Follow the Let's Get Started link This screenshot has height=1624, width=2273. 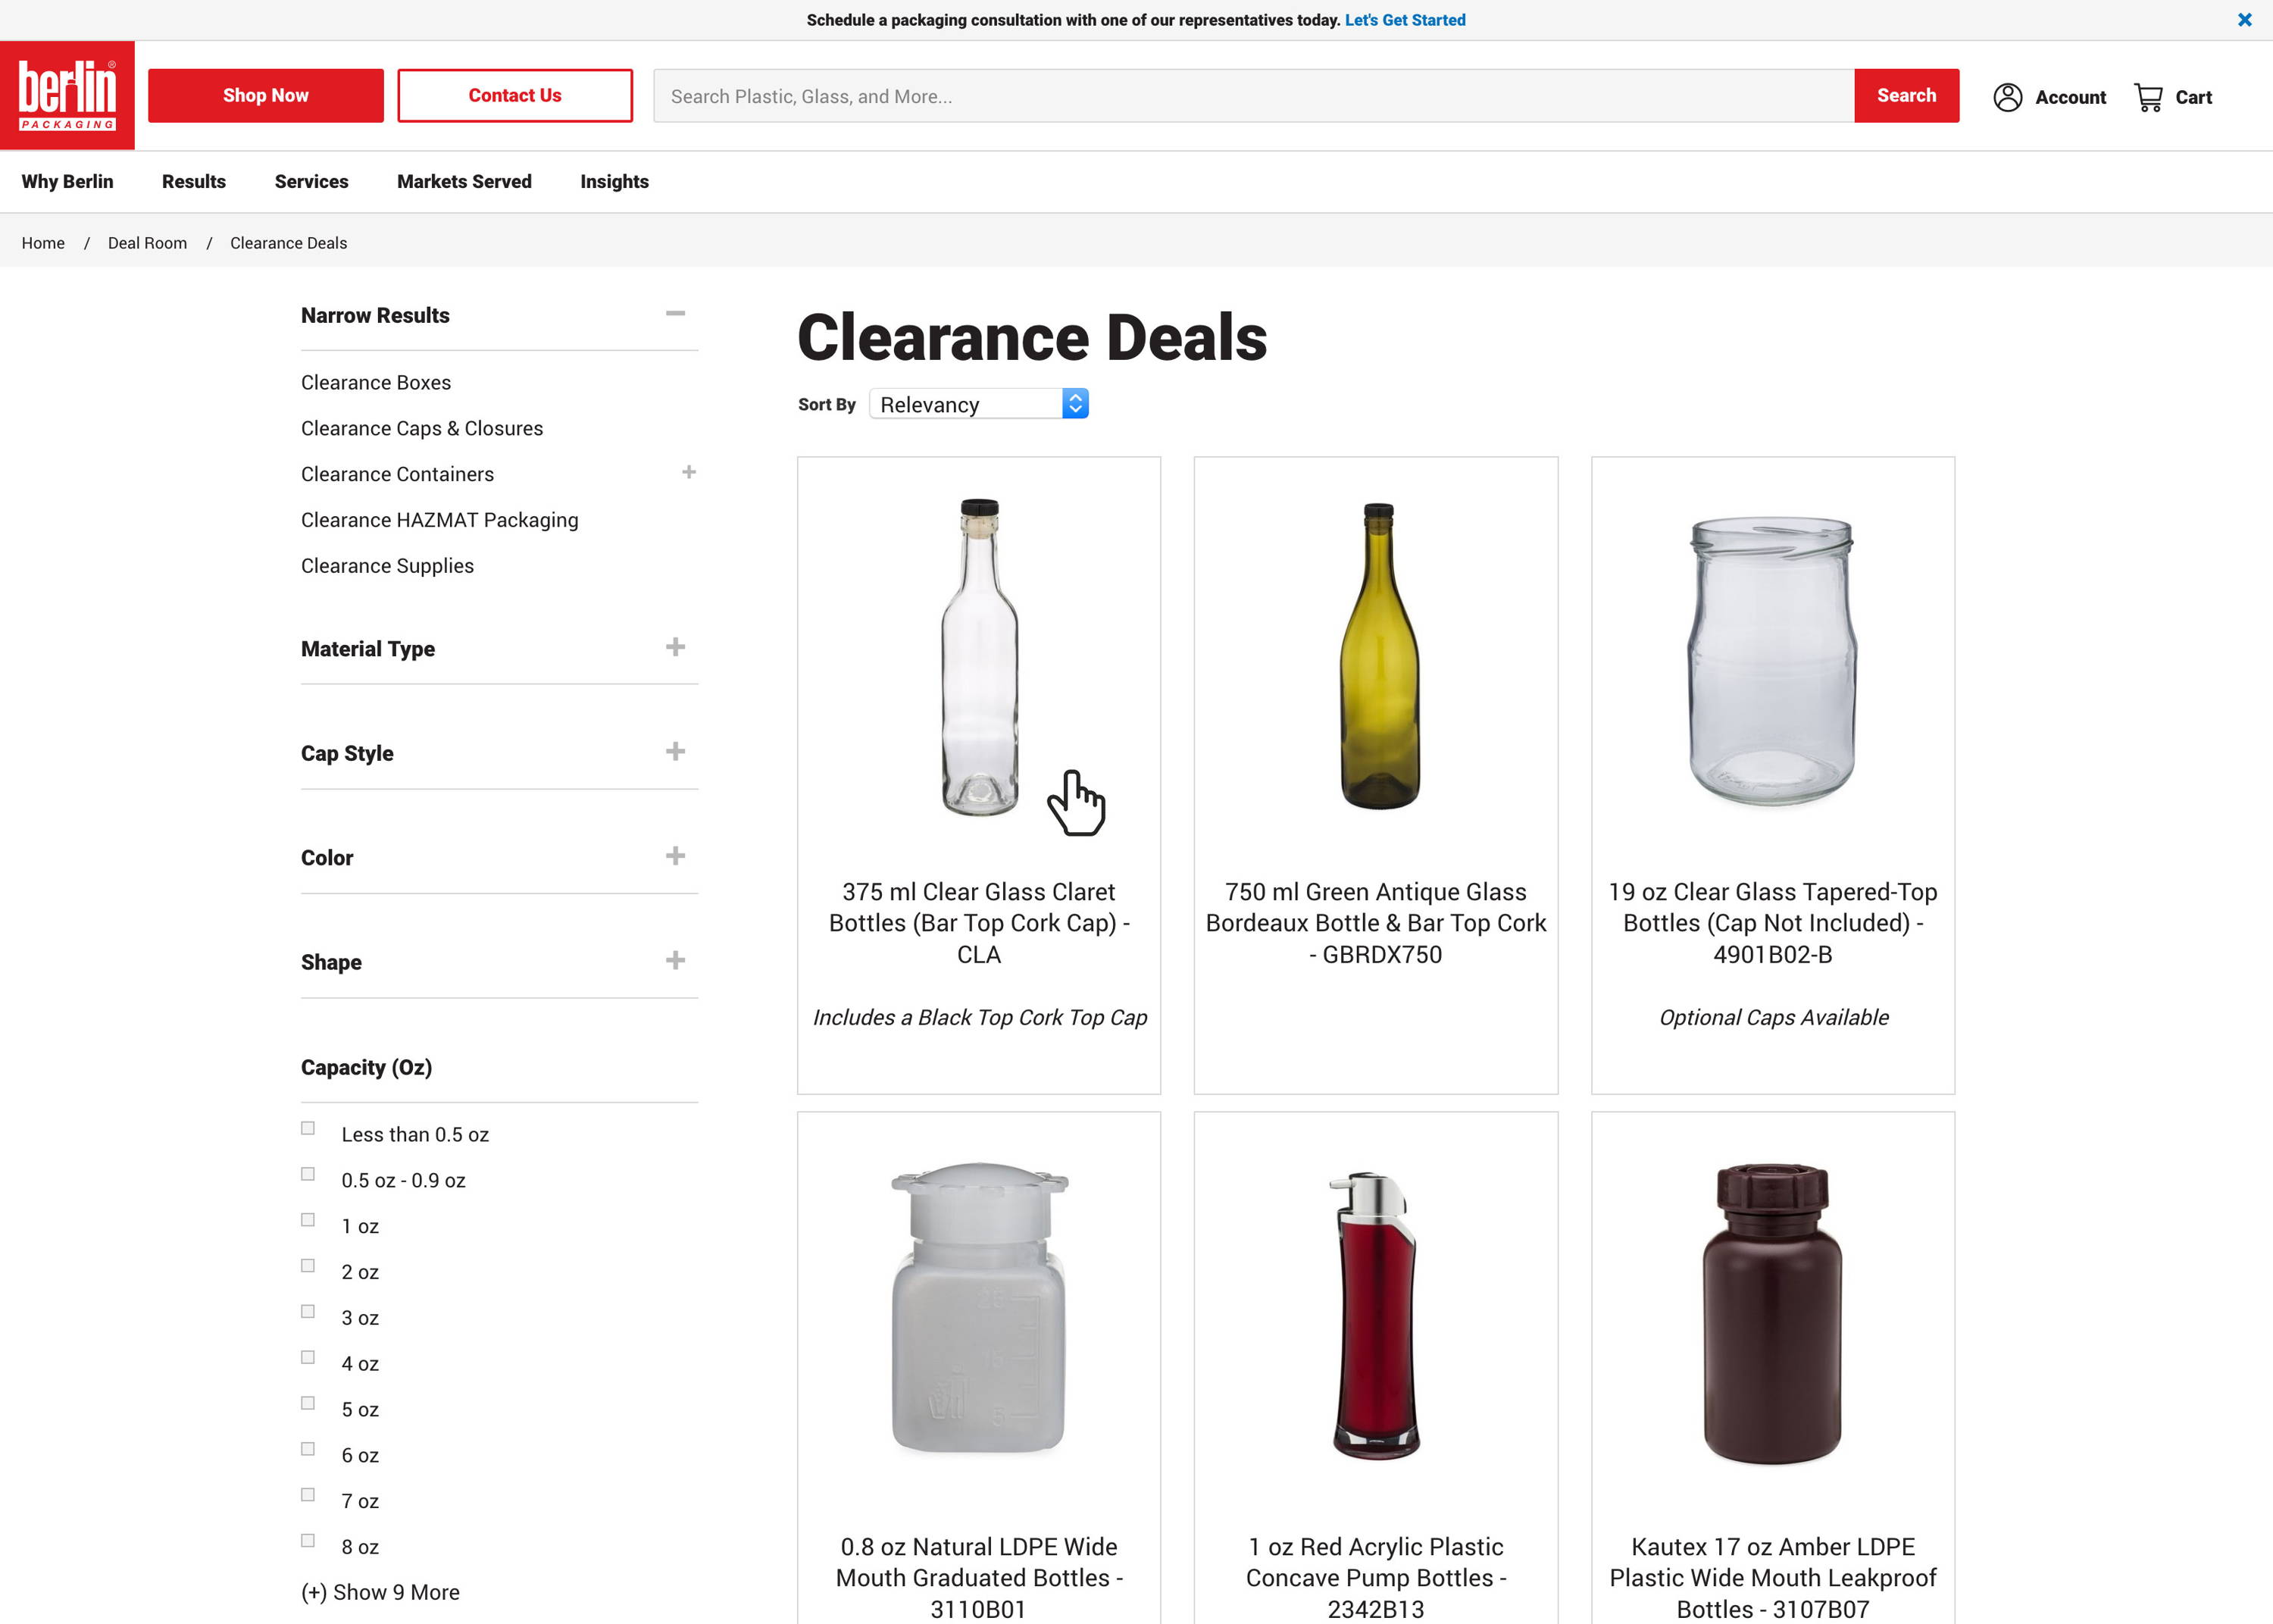1405,20
